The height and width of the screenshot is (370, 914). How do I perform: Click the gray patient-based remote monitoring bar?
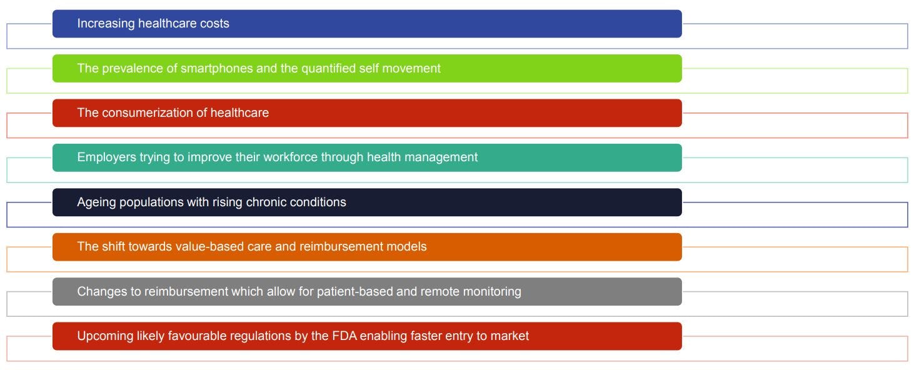367,292
